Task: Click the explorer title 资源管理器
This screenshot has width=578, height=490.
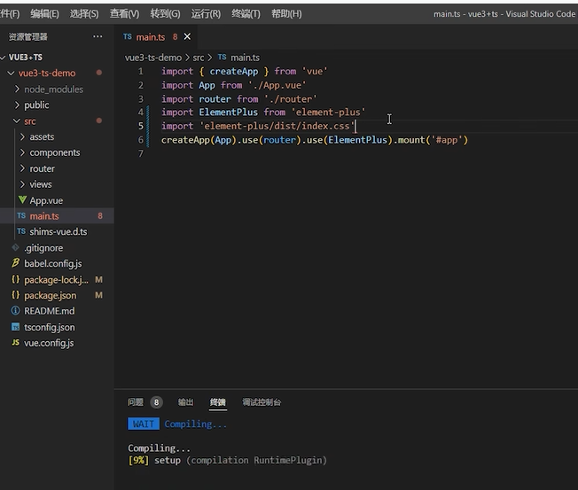Action: (28, 37)
